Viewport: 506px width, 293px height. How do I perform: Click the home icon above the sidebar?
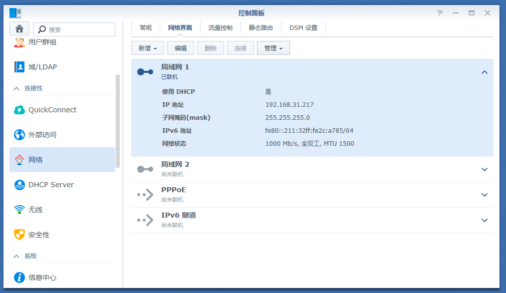[x=19, y=29]
